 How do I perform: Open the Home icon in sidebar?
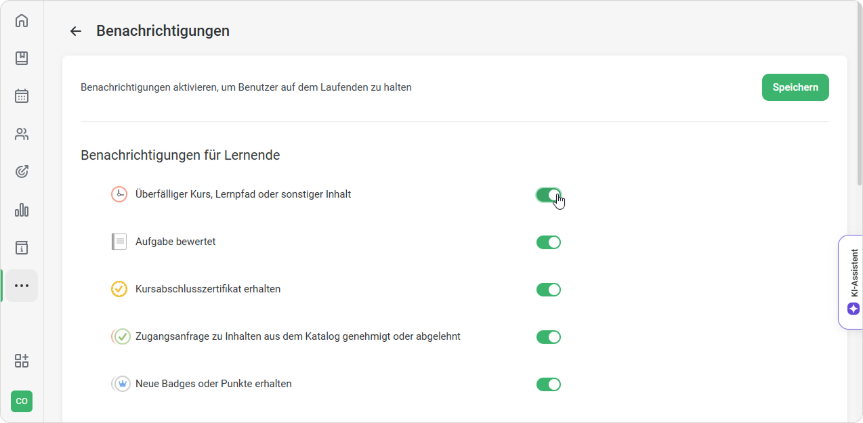click(22, 20)
